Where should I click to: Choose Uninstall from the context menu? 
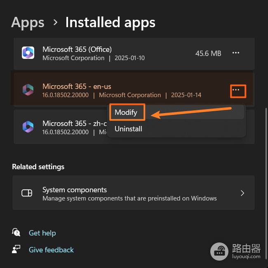(176, 129)
